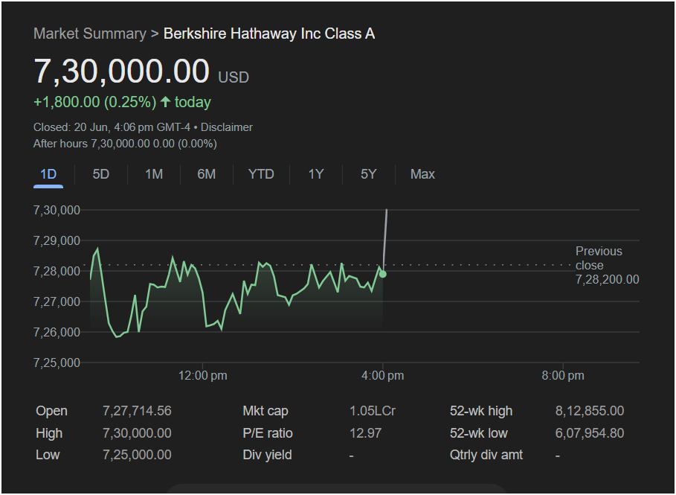Click the P/E ratio value 12.97

[x=364, y=433]
